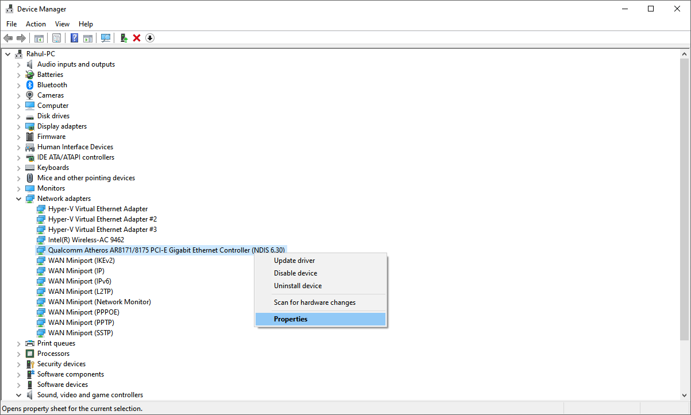Scan for hardware changes using the toolbar icon
Screen dimensions: 691x415
(x=106, y=38)
